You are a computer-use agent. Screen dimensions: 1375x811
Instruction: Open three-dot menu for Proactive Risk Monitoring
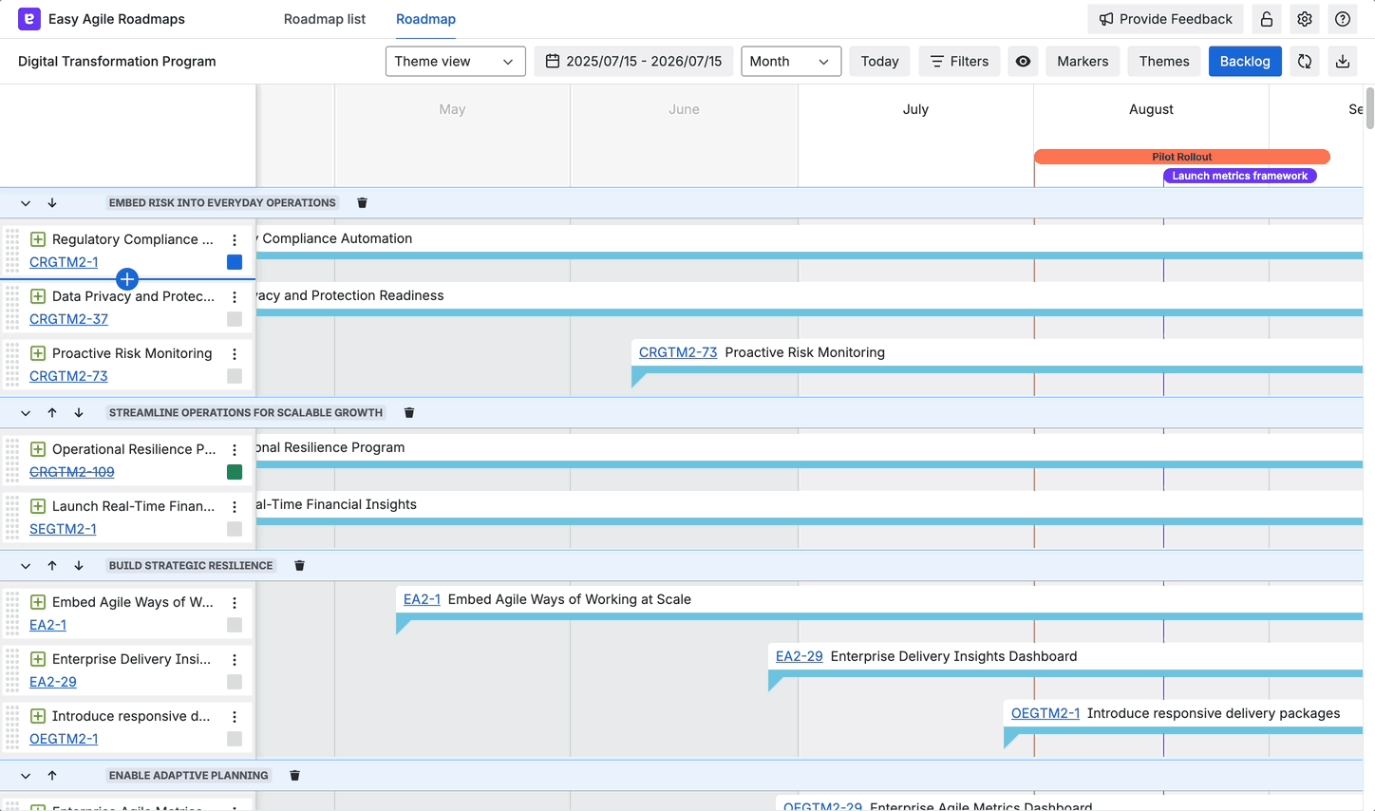click(x=235, y=354)
